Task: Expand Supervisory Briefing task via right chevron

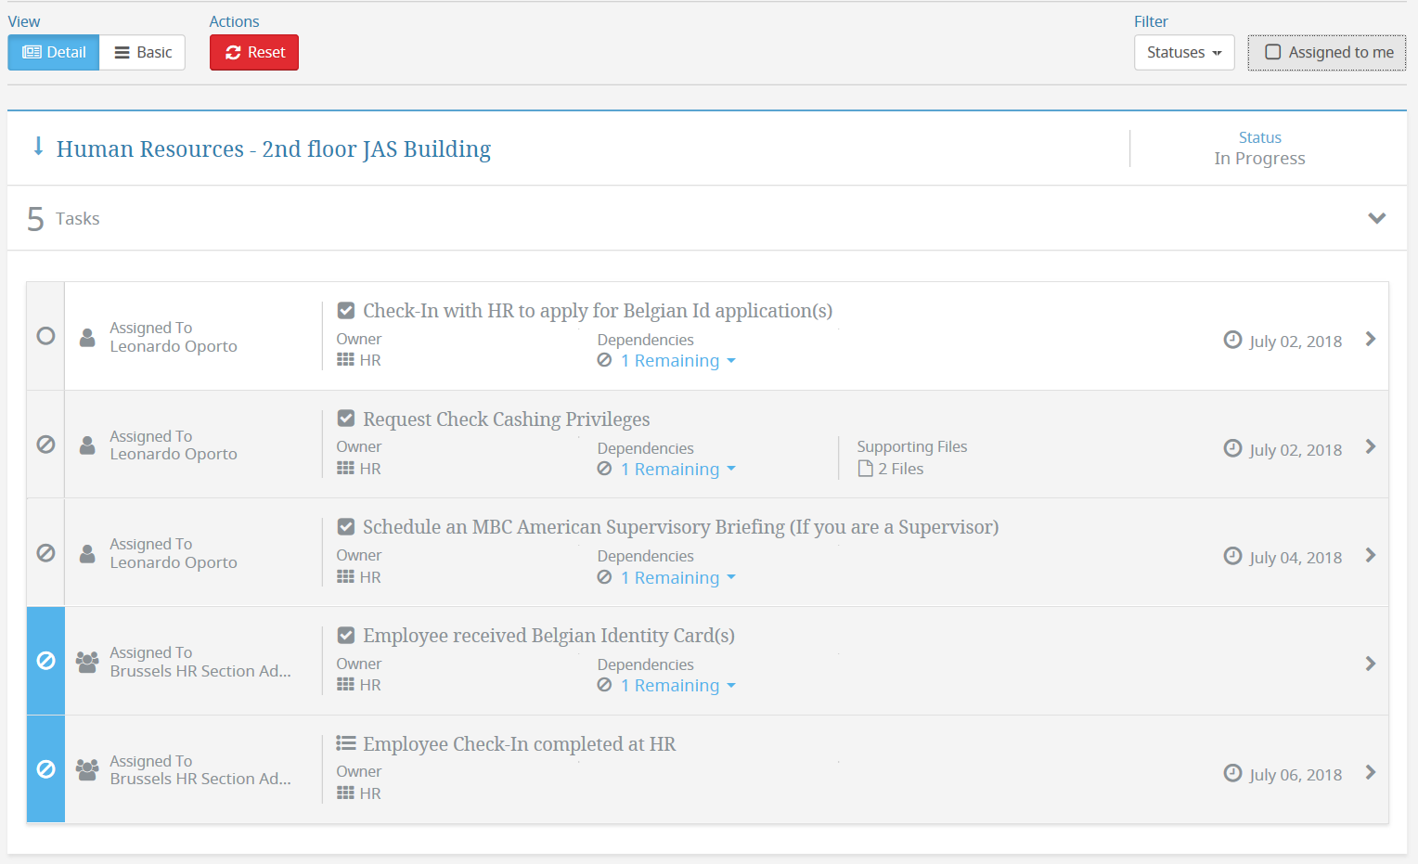Action: click(x=1371, y=555)
